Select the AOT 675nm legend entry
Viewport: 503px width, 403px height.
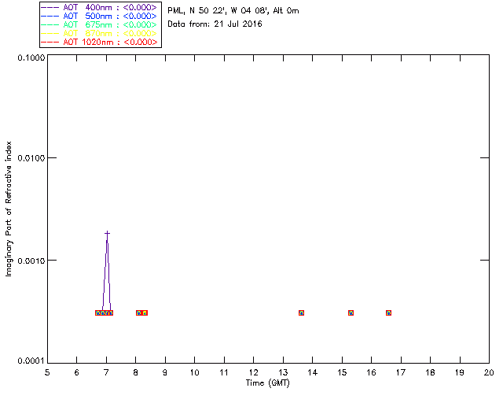(99, 24)
